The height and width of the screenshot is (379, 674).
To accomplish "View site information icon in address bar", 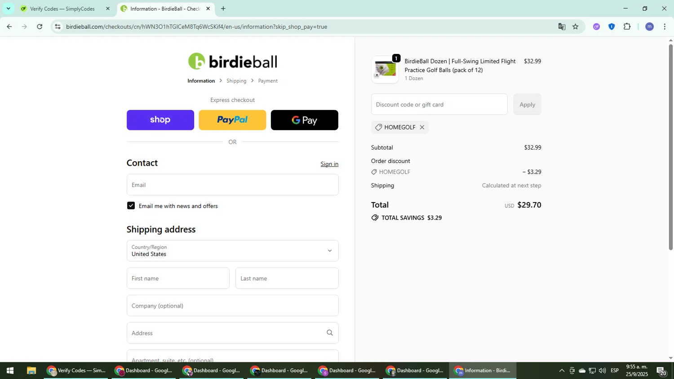I will coord(58,26).
